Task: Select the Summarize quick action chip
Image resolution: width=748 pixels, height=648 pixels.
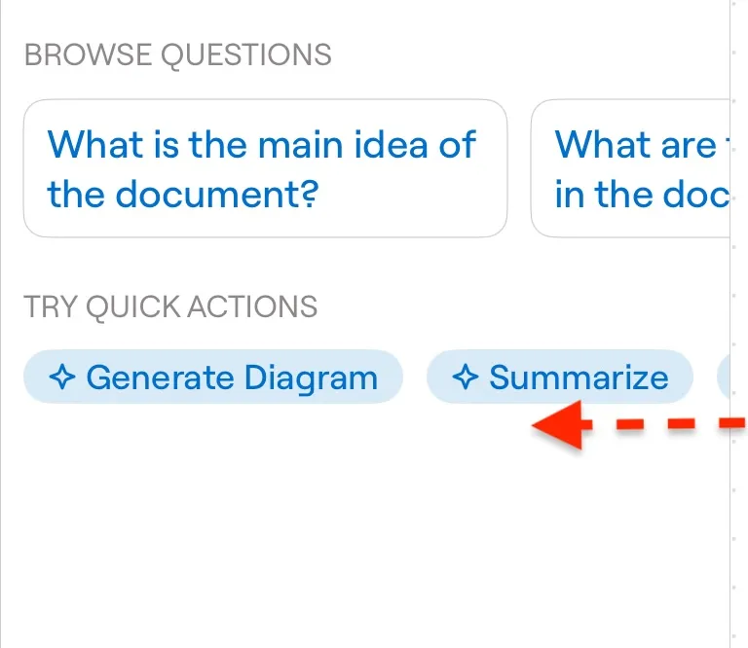Action: 560,377
